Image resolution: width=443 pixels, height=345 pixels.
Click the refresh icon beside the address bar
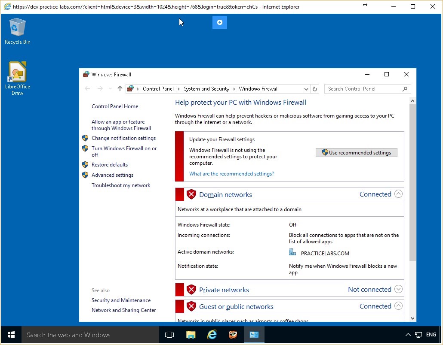(314, 89)
